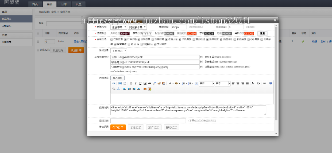The height and width of the screenshot is (153, 332).
Task: Apply italic formatting in editor
Action: pyautogui.click(x=136, y=83)
